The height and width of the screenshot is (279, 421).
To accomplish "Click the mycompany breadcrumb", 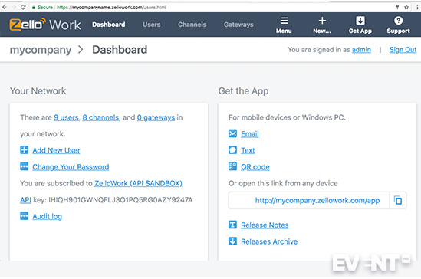I will click(41, 50).
